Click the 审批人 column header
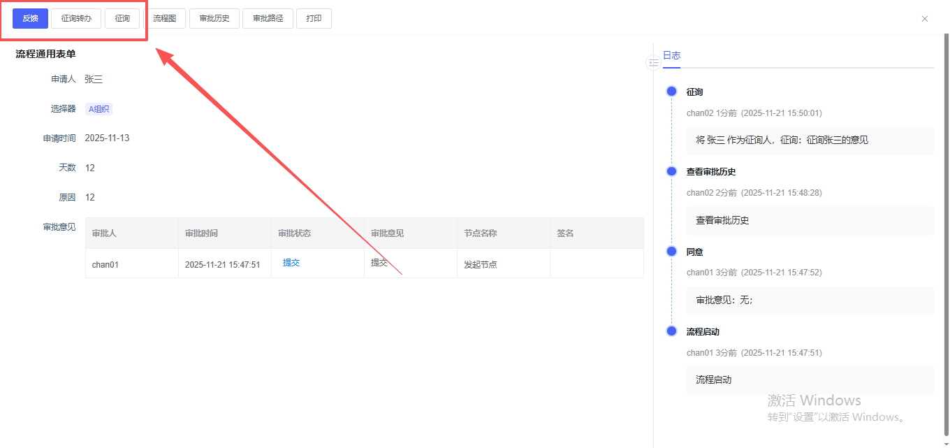This screenshot has height=448, width=950. [104, 233]
